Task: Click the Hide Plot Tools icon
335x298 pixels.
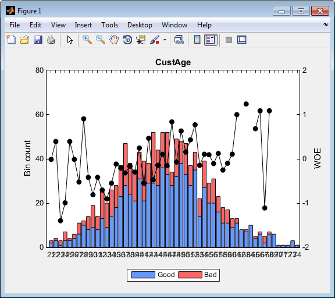Action: coord(229,40)
